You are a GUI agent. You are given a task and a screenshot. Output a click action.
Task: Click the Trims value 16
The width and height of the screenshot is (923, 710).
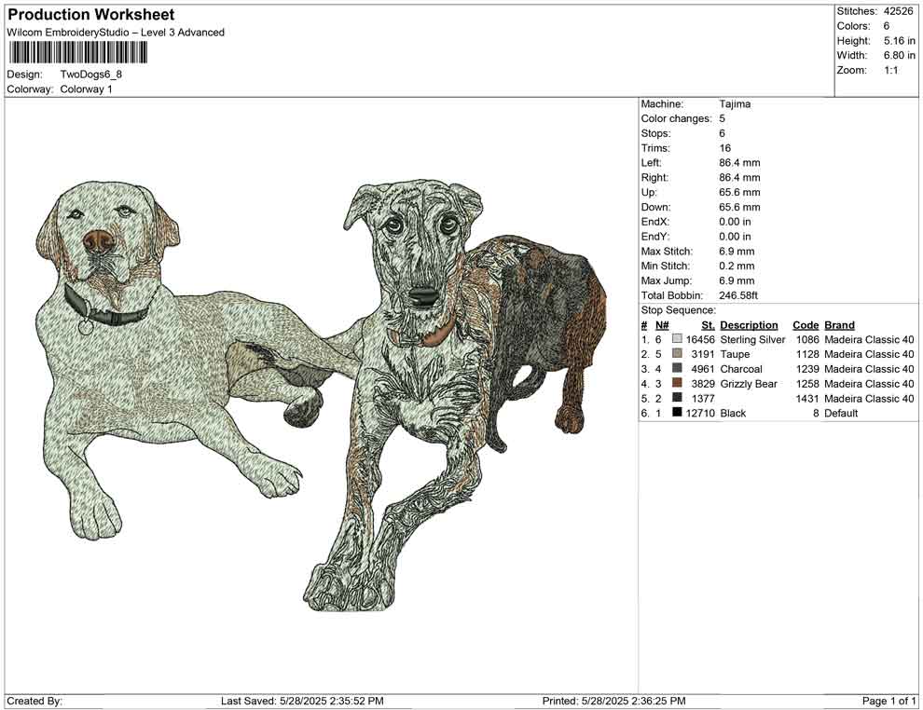[x=724, y=148]
